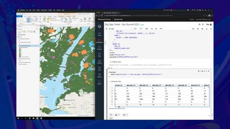Image resolution: width=230 pixels, height=129 pixels.
Task: Click Basemap in ArcGIS ribbon
Action: (45, 20)
